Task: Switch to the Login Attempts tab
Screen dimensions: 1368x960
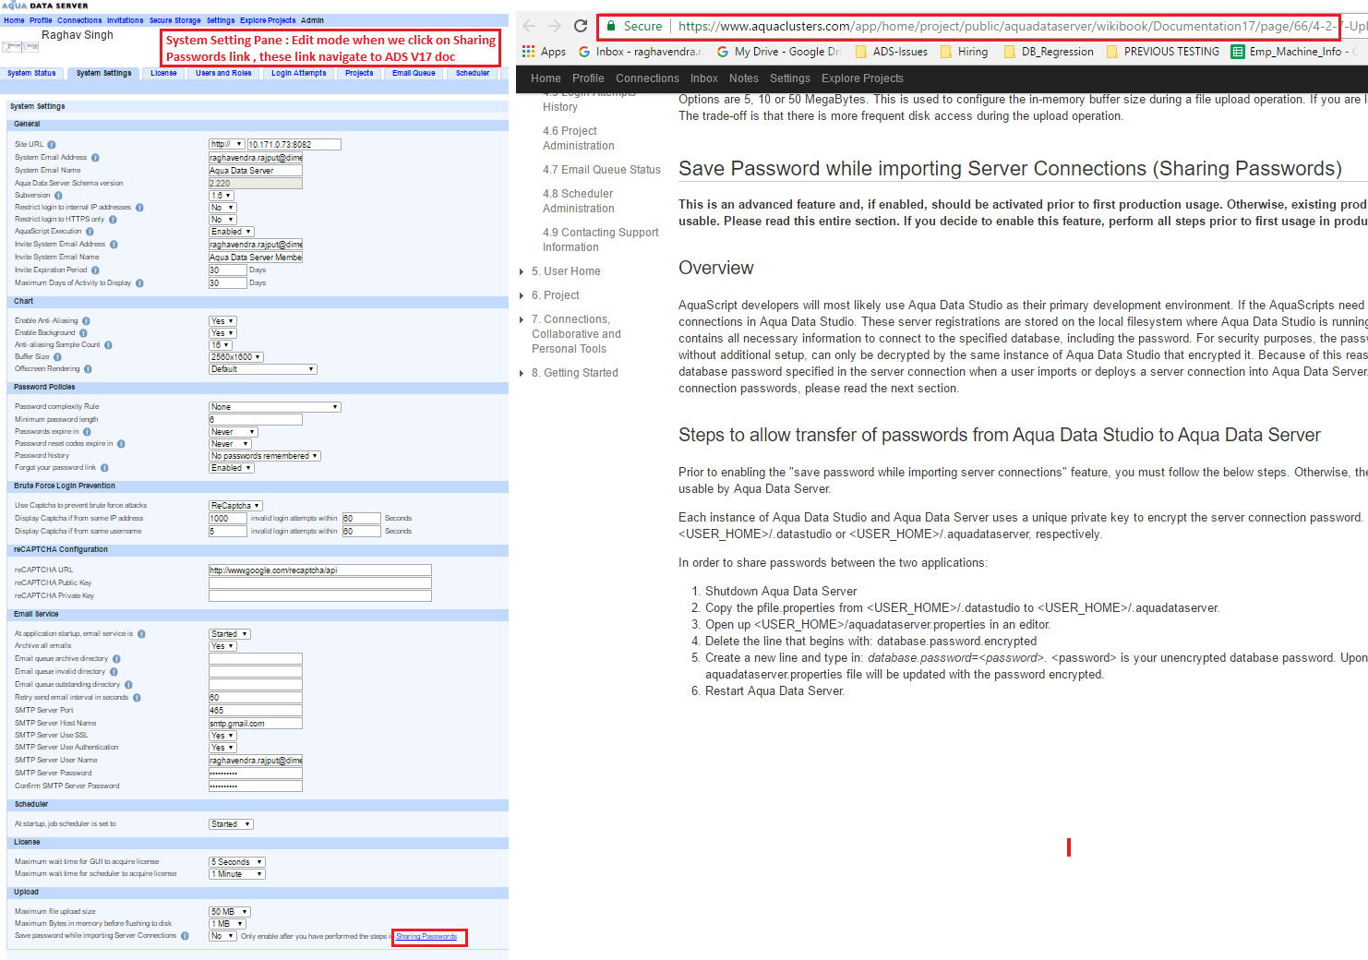Action: (x=298, y=73)
